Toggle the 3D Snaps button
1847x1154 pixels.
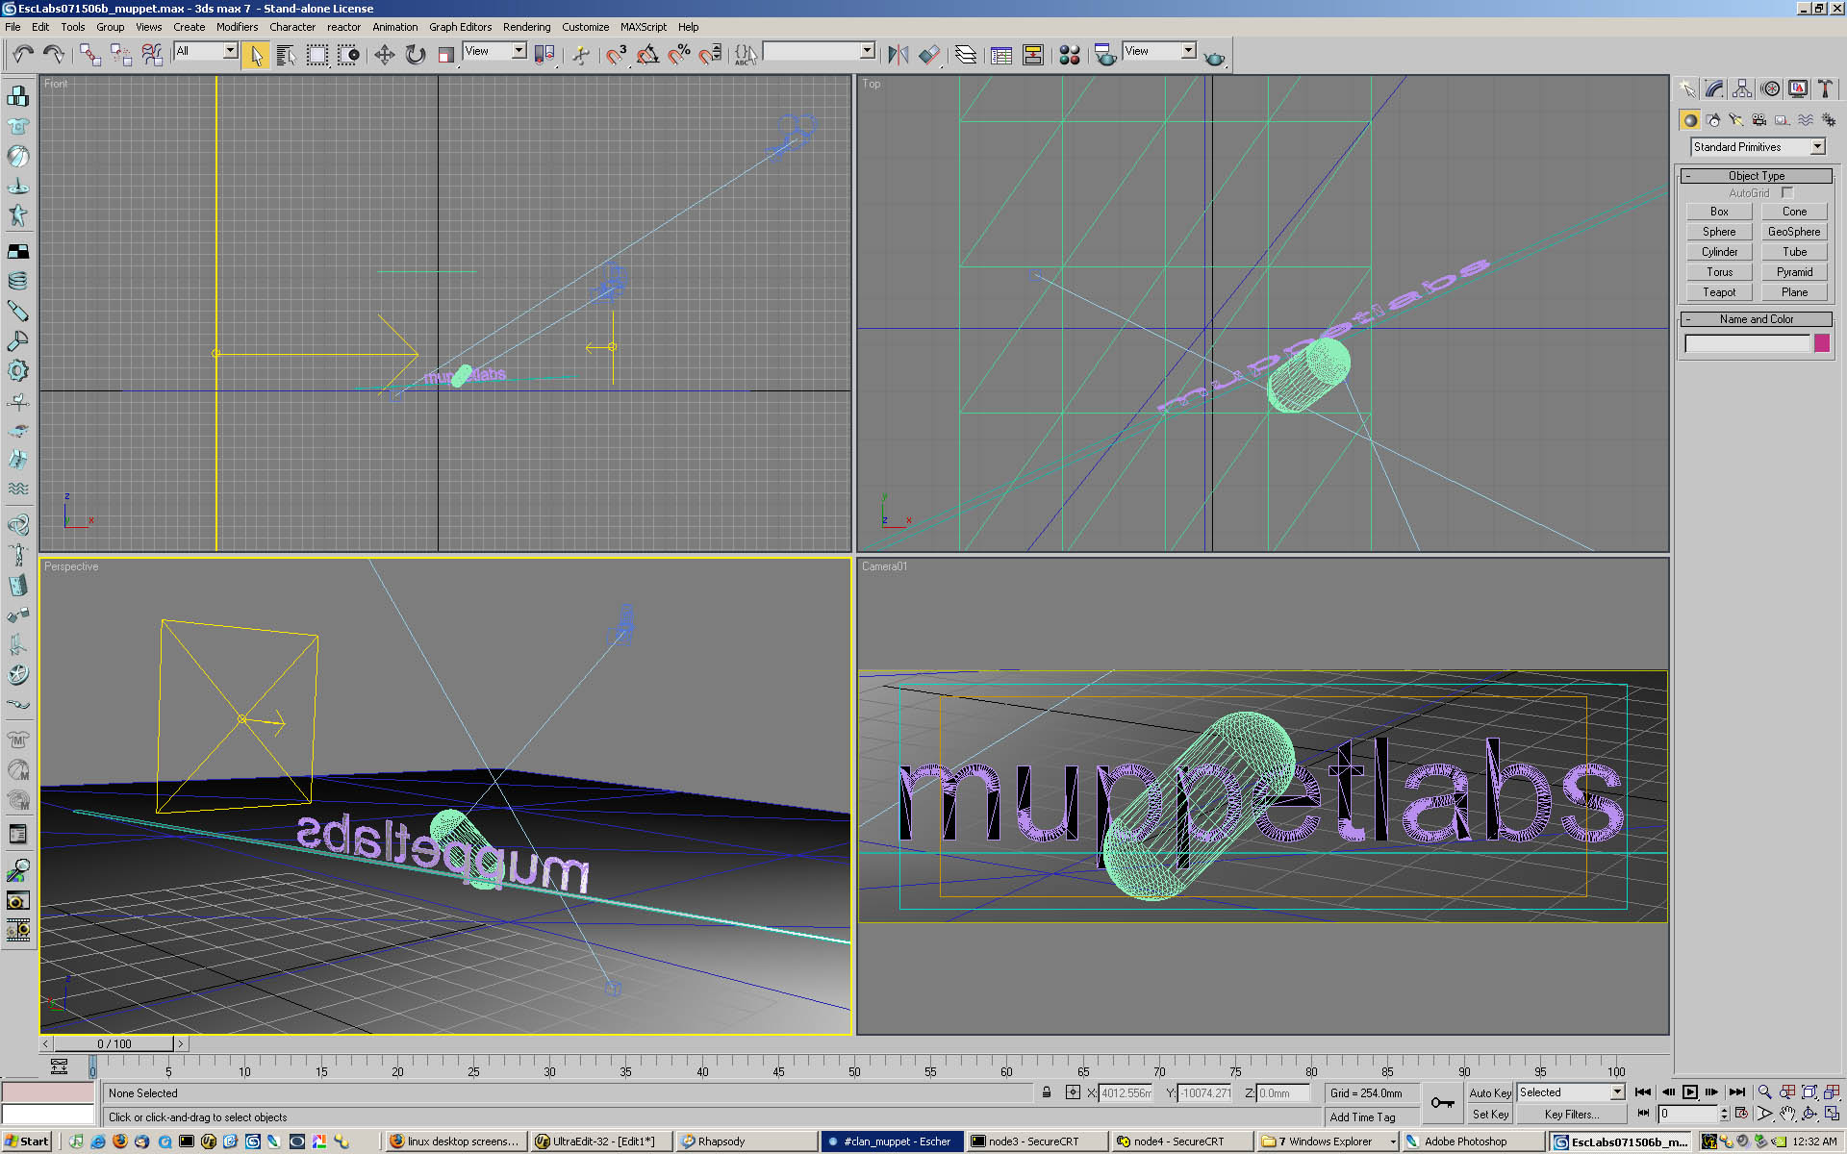pos(616,55)
